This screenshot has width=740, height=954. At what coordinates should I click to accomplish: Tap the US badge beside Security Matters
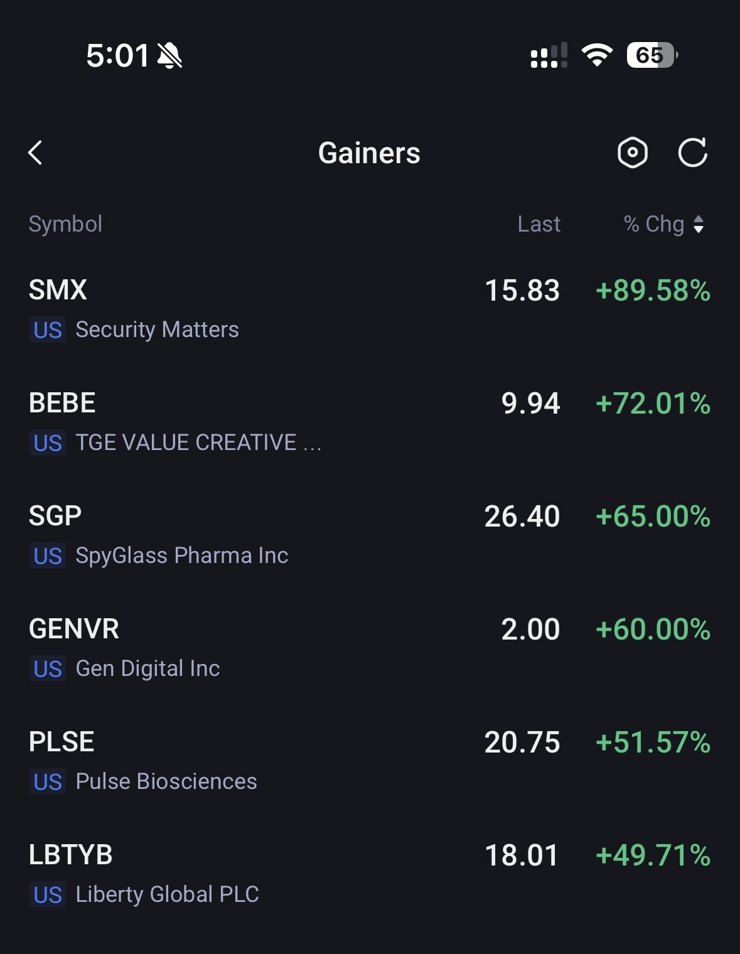click(x=48, y=330)
